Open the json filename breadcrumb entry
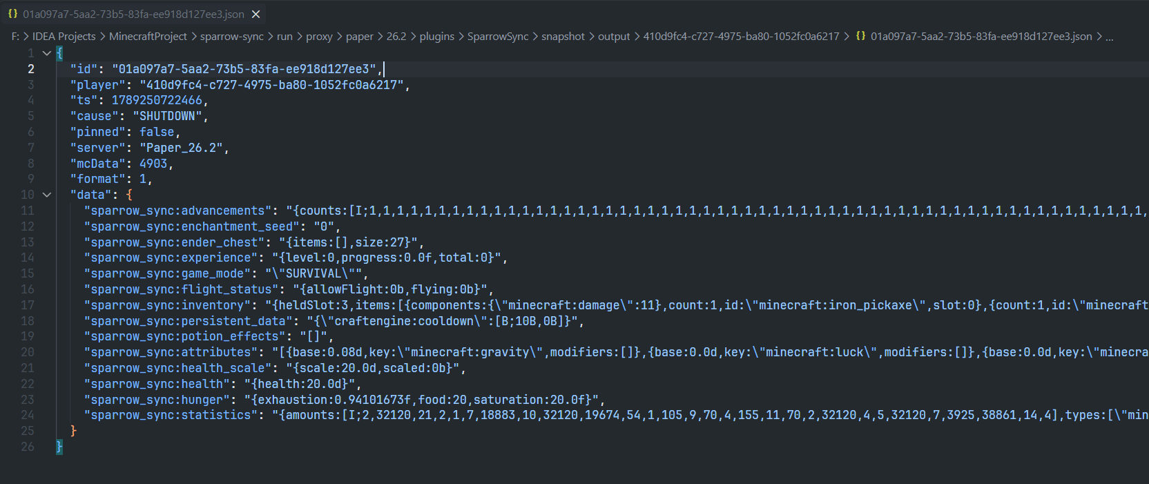The height and width of the screenshot is (484, 1149). coord(981,36)
